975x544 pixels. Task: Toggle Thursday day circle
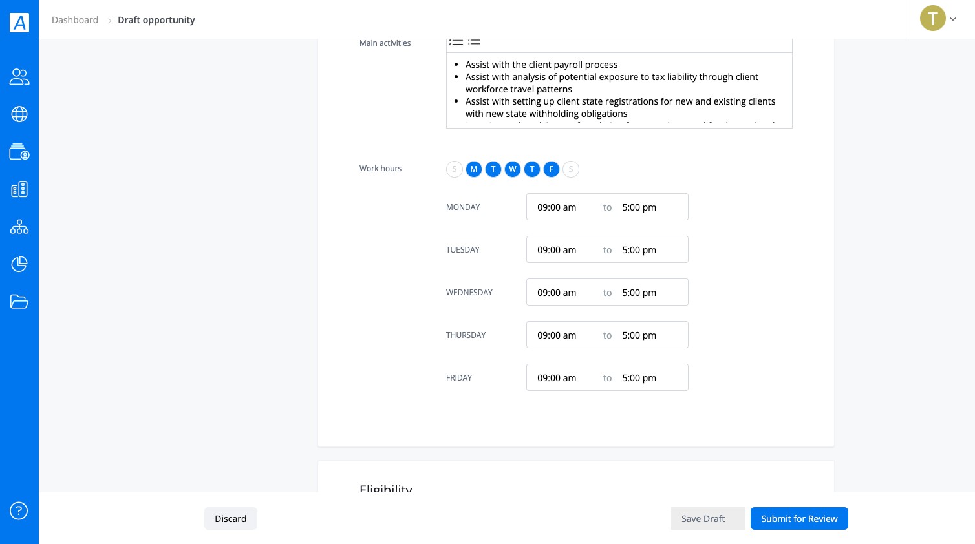point(532,169)
